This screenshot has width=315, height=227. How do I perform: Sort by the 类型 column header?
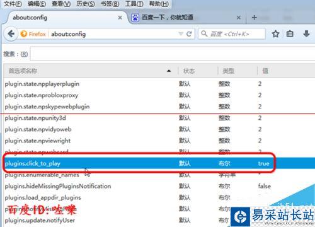pyautogui.click(x=238, y=71)
